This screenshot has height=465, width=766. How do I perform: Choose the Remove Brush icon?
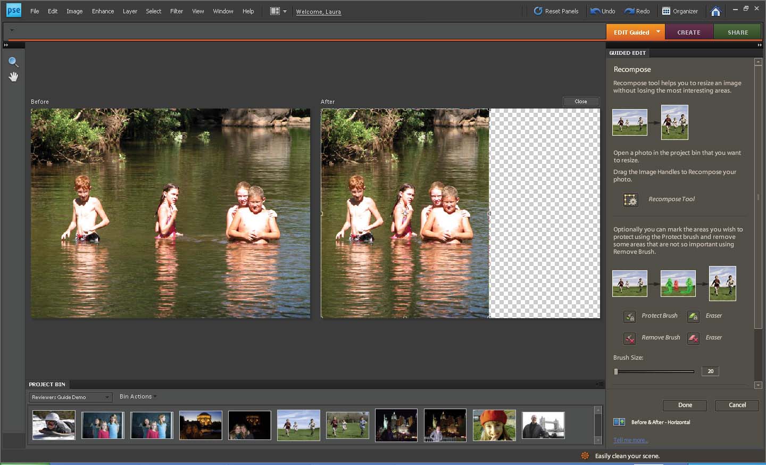pos(630,338)
